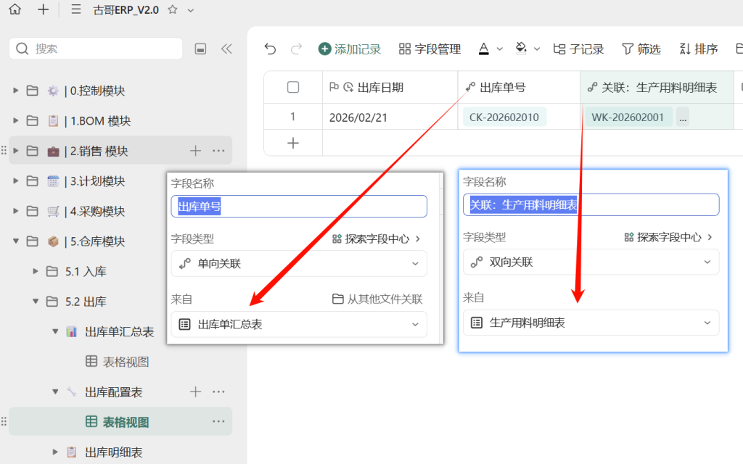Open fill color dropdown arrow
The width and height of the screenshot is (743, 464).
click(x=537, y=49)
